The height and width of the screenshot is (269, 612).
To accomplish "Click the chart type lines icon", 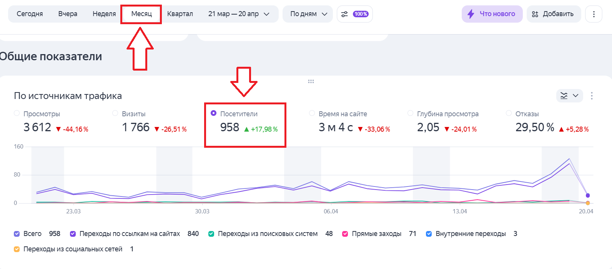I will click(x=564, y=96).
